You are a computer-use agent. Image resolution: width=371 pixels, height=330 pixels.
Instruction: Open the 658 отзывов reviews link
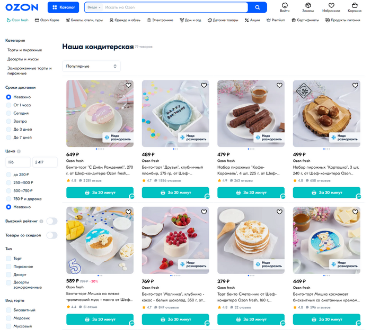coord(318,181)
